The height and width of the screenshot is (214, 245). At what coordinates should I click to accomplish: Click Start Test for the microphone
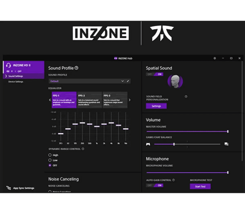coord(200,186)
